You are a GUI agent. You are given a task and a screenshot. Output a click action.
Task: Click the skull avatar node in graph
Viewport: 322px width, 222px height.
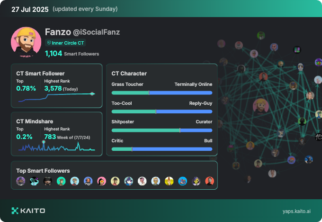point(300,67)
